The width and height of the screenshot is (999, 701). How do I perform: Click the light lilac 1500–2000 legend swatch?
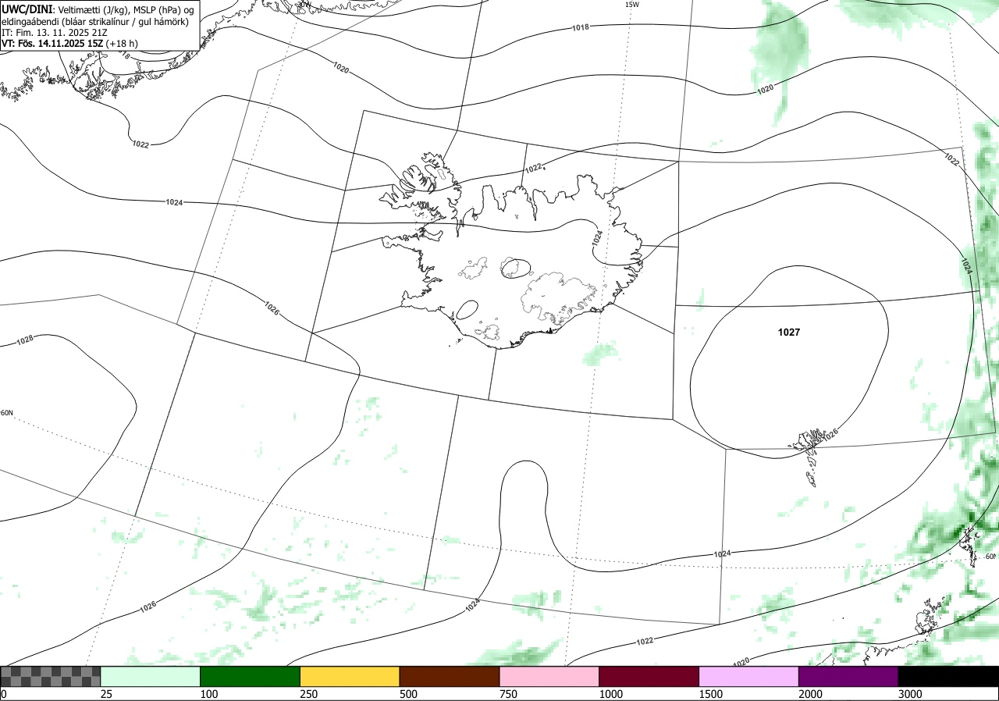(x=749, y=676)
